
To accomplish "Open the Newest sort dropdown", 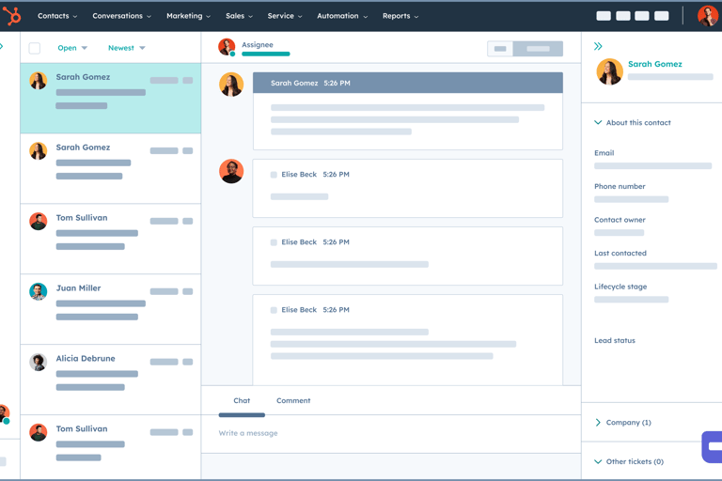I will point(127,48).
